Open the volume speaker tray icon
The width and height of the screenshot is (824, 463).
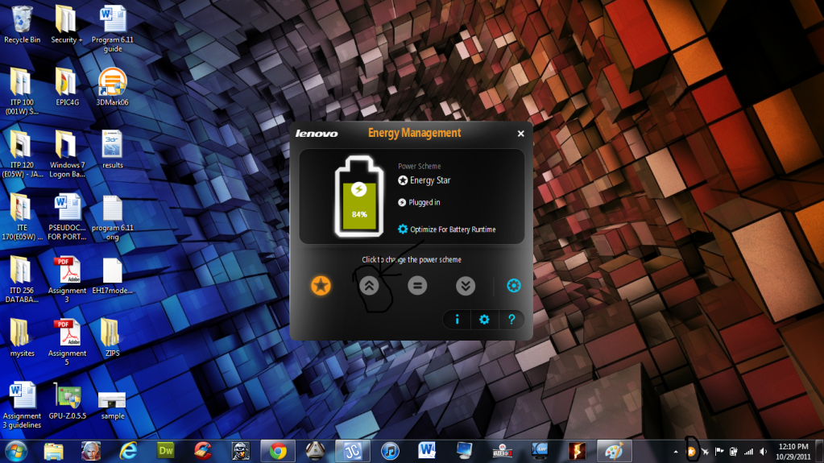763,452
